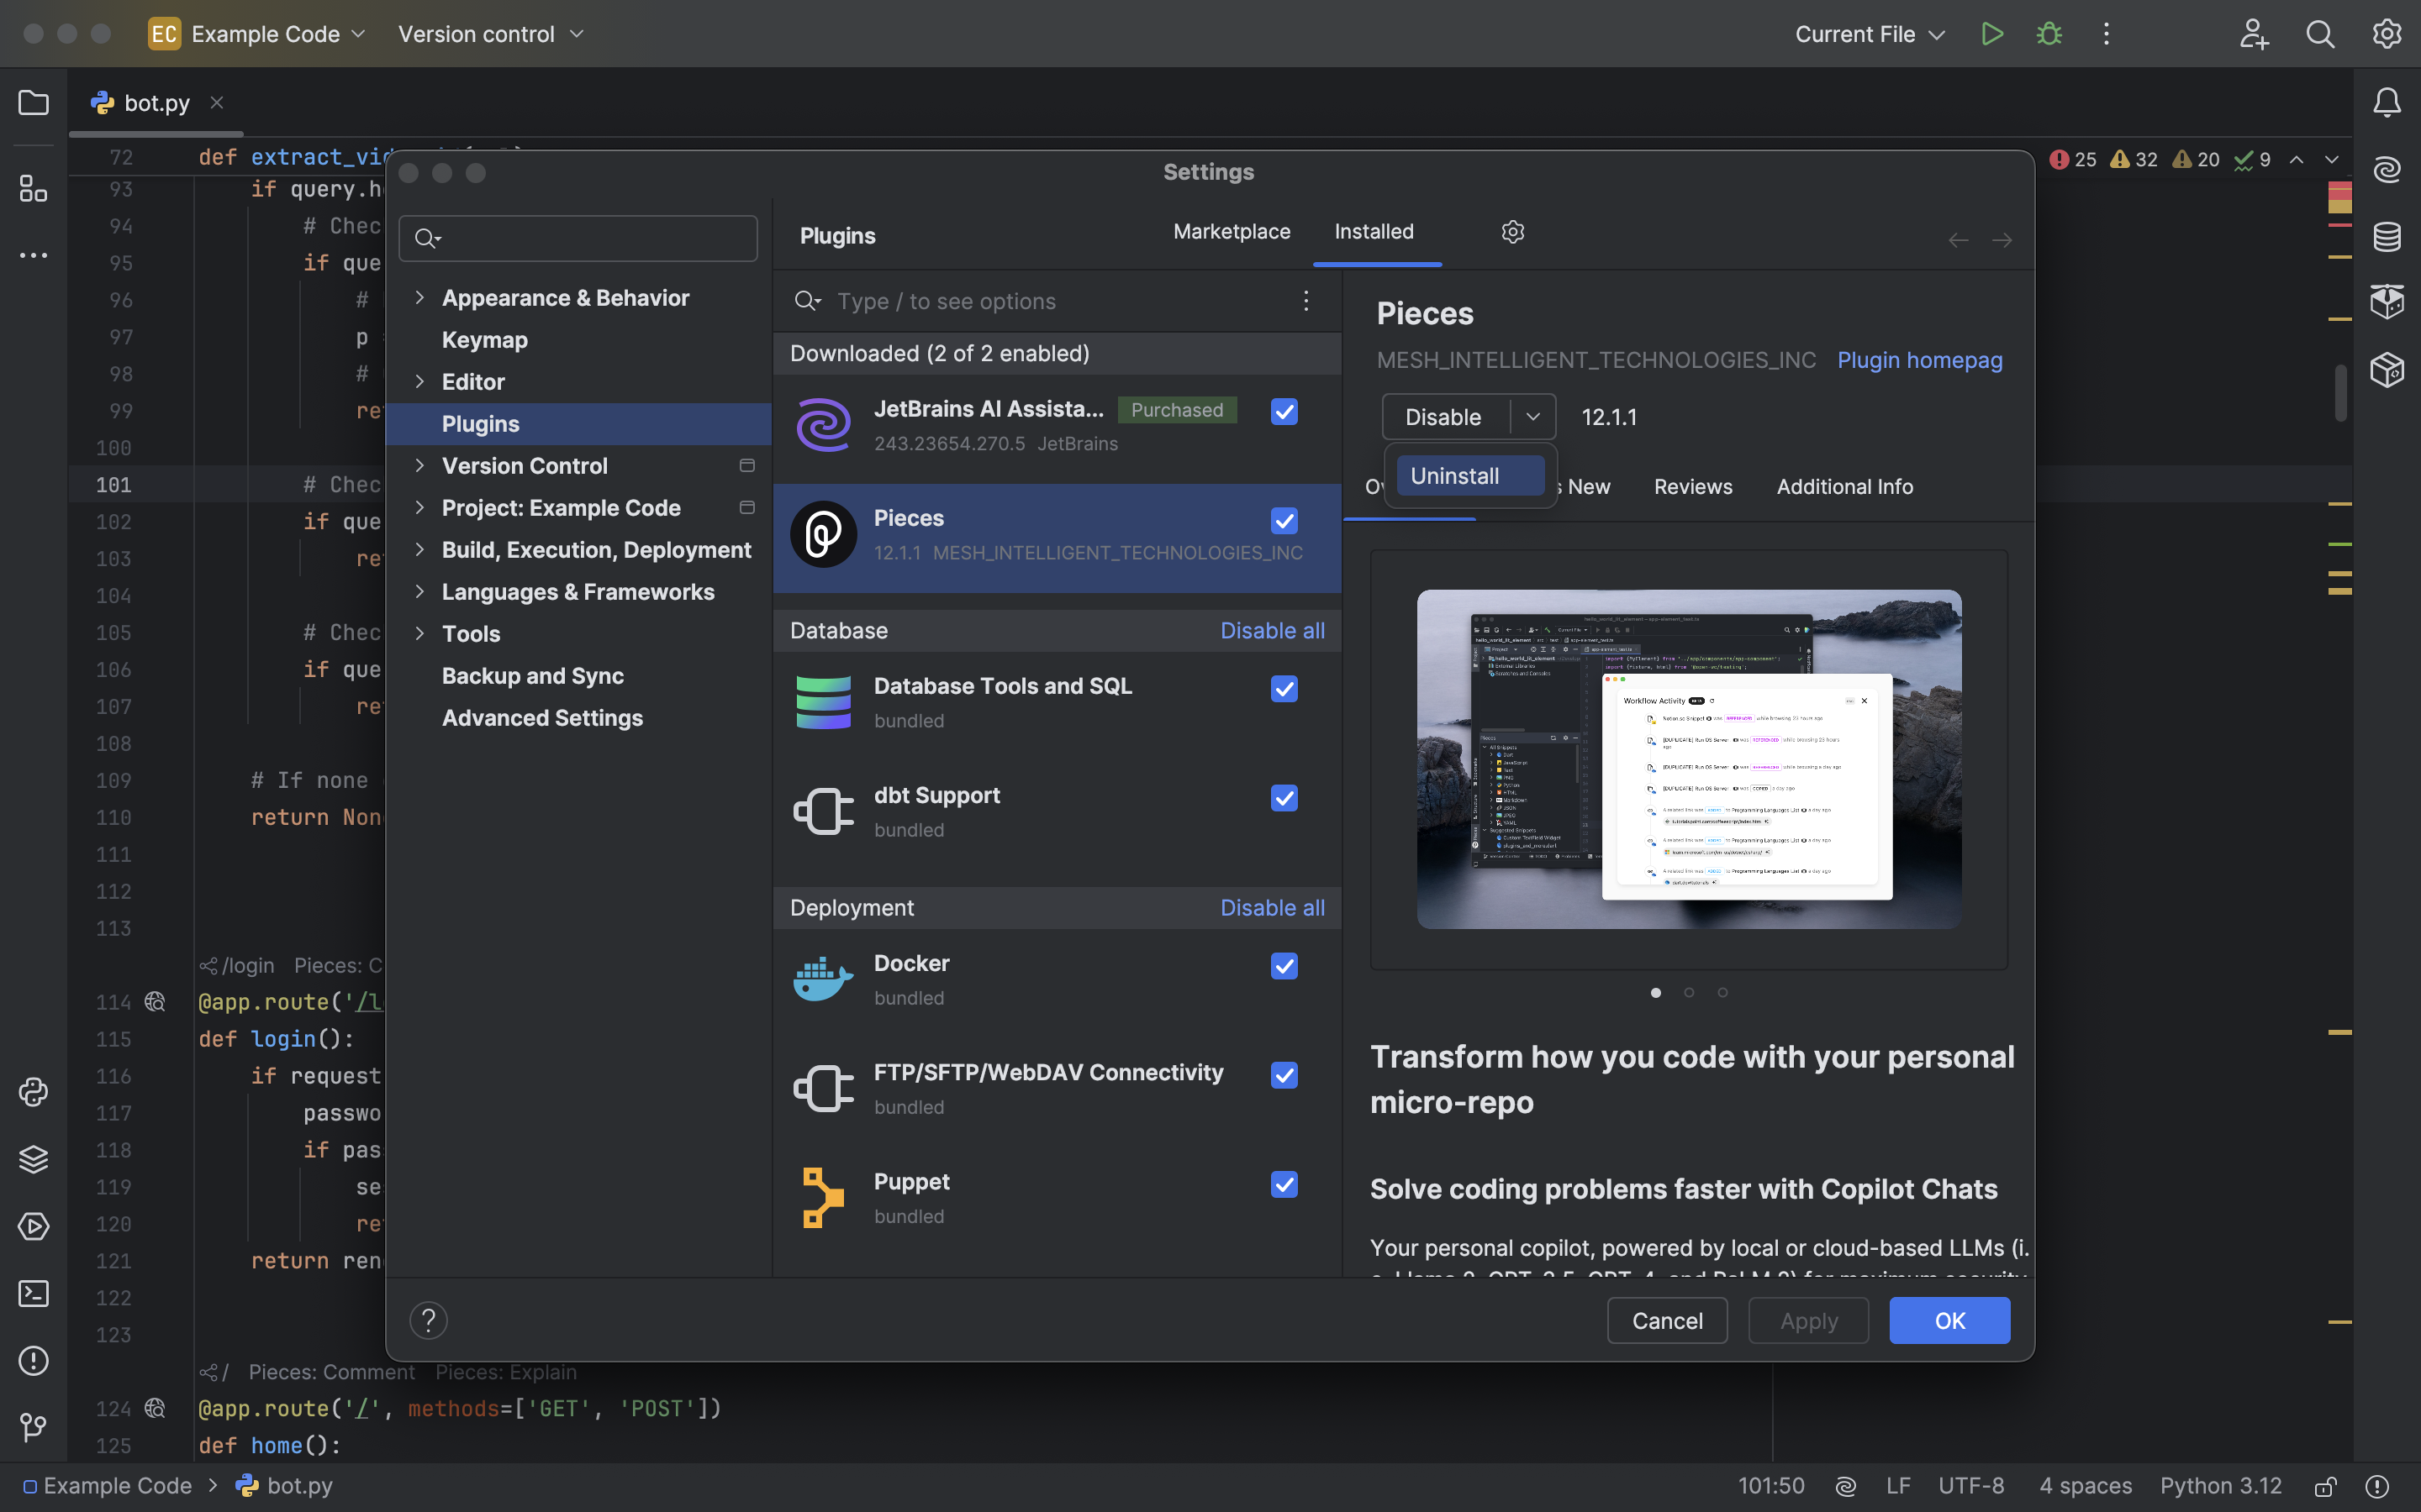The height and width of the screenshot is (1512, 2421).
Task: Open Search Everywhere magnifier icon
Action: coord(2320,34)
